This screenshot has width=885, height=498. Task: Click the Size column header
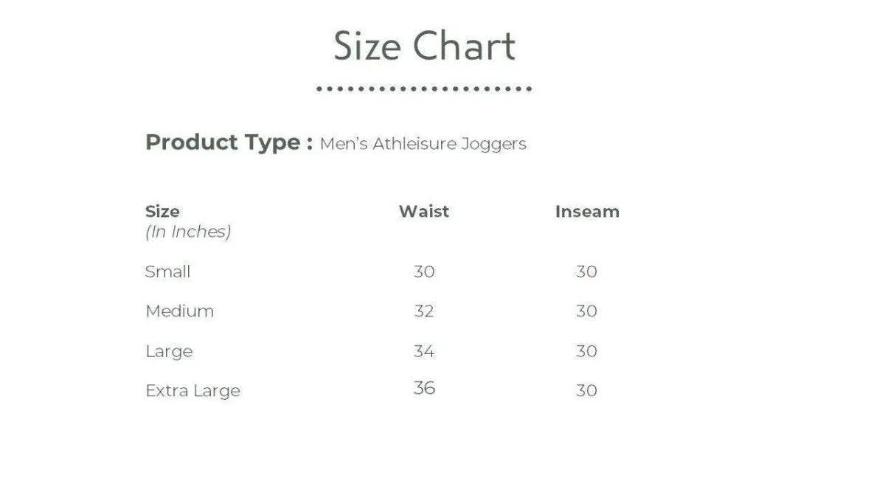coord(162,212)
